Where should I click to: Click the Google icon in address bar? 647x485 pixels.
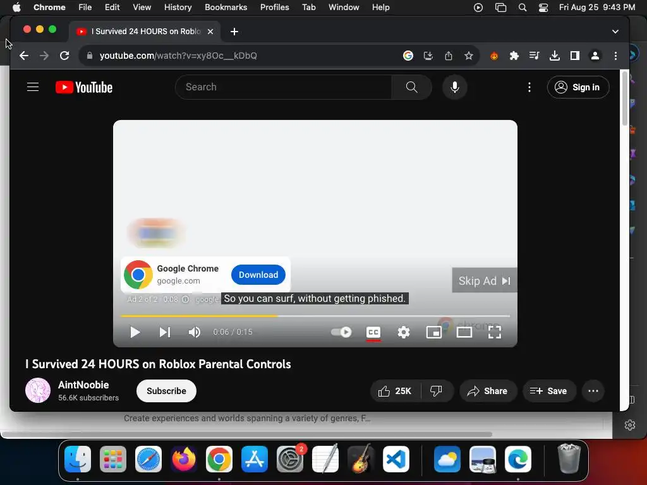pos(408,56)
